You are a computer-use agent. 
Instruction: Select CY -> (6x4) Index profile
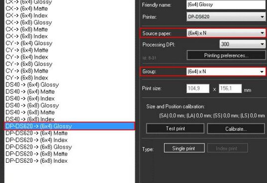(70, 57)
